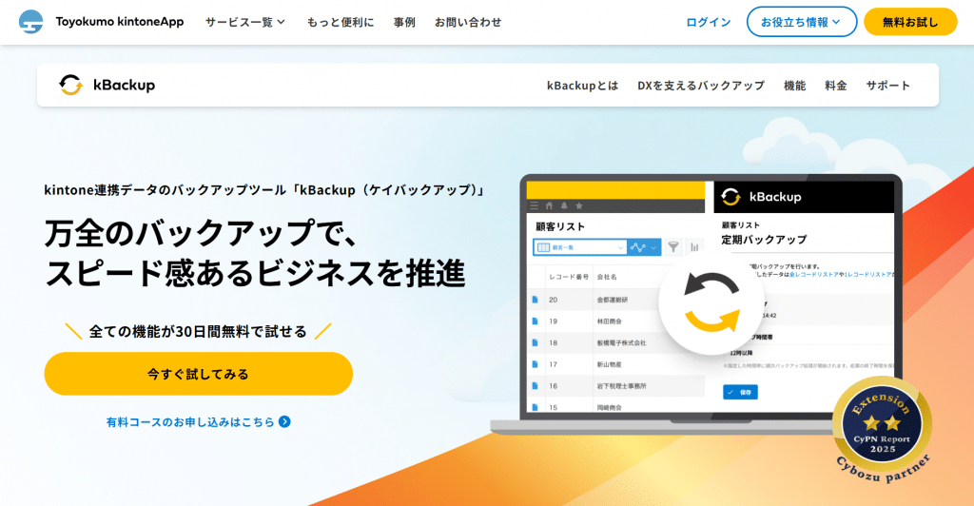Click the blue 保存 button in mockup
Screen dimensions: 974x506
click(x=740, y=393)
